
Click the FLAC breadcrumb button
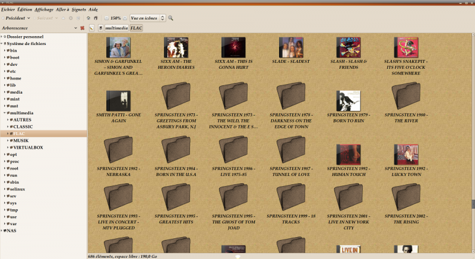[x=137, y=28]
